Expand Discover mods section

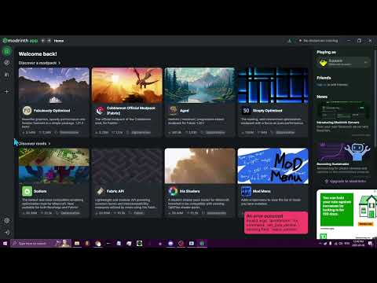click(x=35, y=144)
